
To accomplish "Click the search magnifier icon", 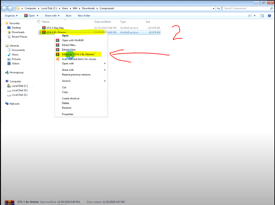I will 271,8.
